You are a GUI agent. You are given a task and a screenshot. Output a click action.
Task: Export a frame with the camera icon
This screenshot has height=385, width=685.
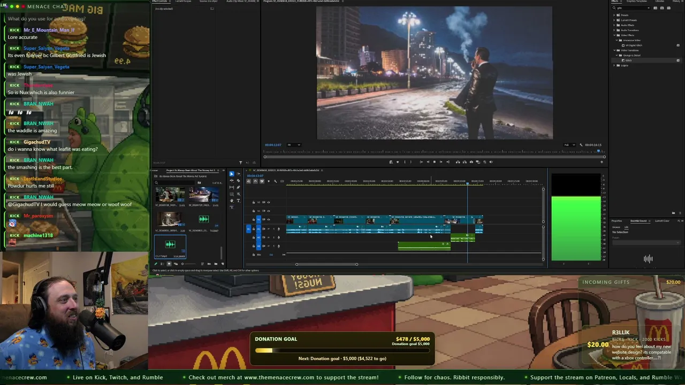(471, 162)
